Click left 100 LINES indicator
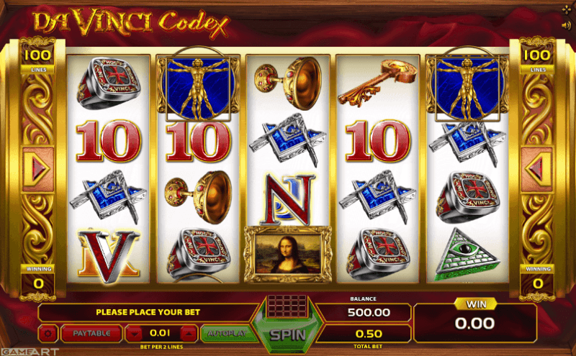This screenshot has height=356, width=576. point(38,60)
